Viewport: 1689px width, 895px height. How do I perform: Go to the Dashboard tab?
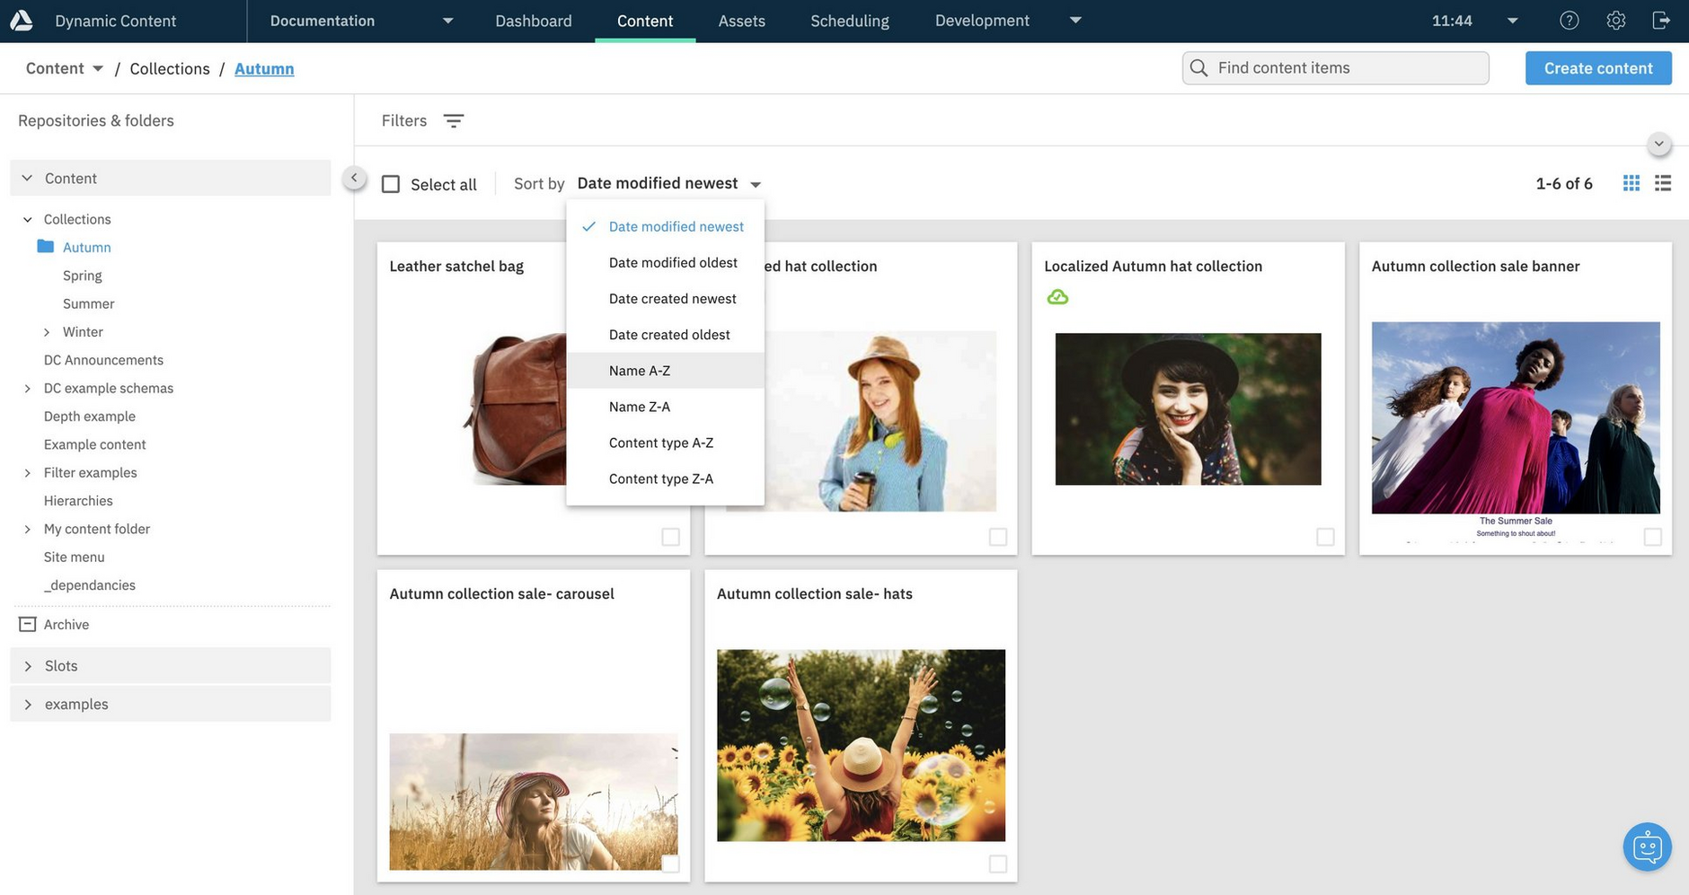(534, 21)
